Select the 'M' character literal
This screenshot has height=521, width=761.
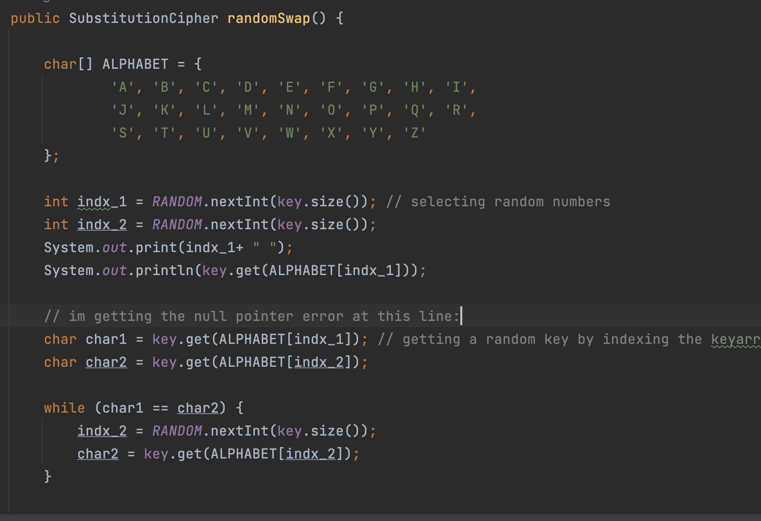pyautogui.click(x=248, y=110)
